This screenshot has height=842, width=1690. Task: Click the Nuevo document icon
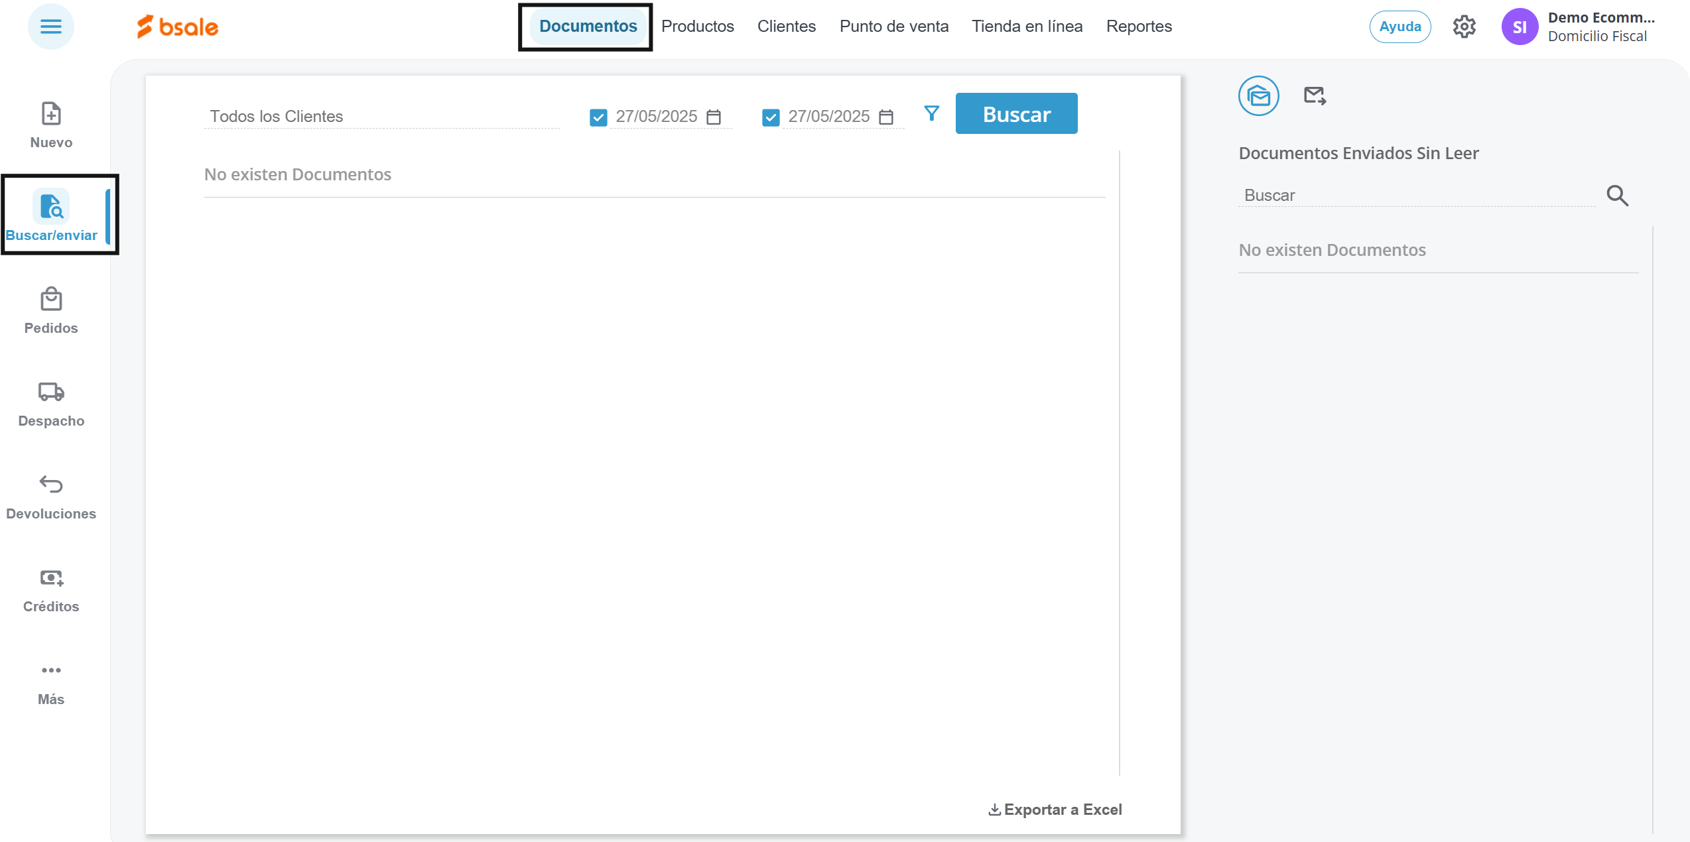(51, 114)
